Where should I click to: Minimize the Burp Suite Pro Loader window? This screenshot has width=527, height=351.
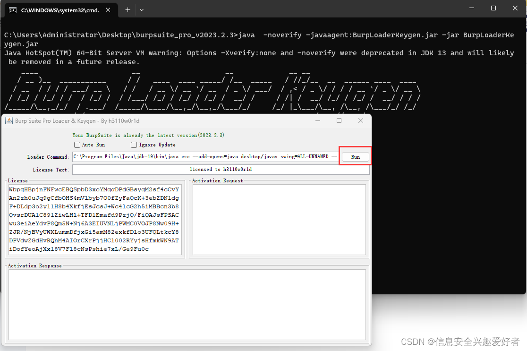coord(318,120)
